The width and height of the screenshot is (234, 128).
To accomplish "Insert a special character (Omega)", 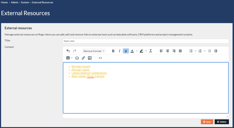I will 77,58.
